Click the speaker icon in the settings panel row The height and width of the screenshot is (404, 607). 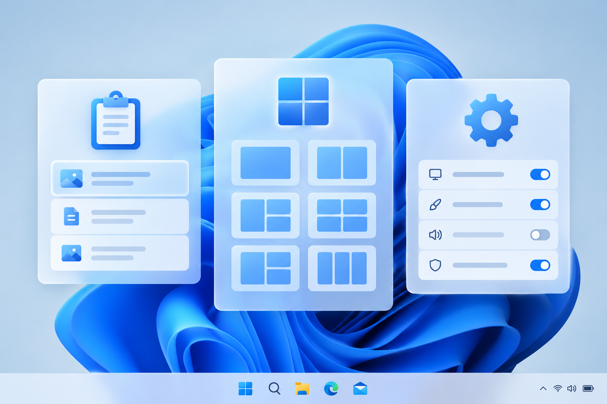[435, 235]
